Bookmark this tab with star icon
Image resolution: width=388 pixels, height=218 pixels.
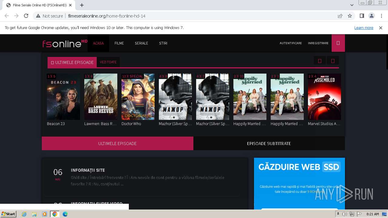(x=350, y=16)
